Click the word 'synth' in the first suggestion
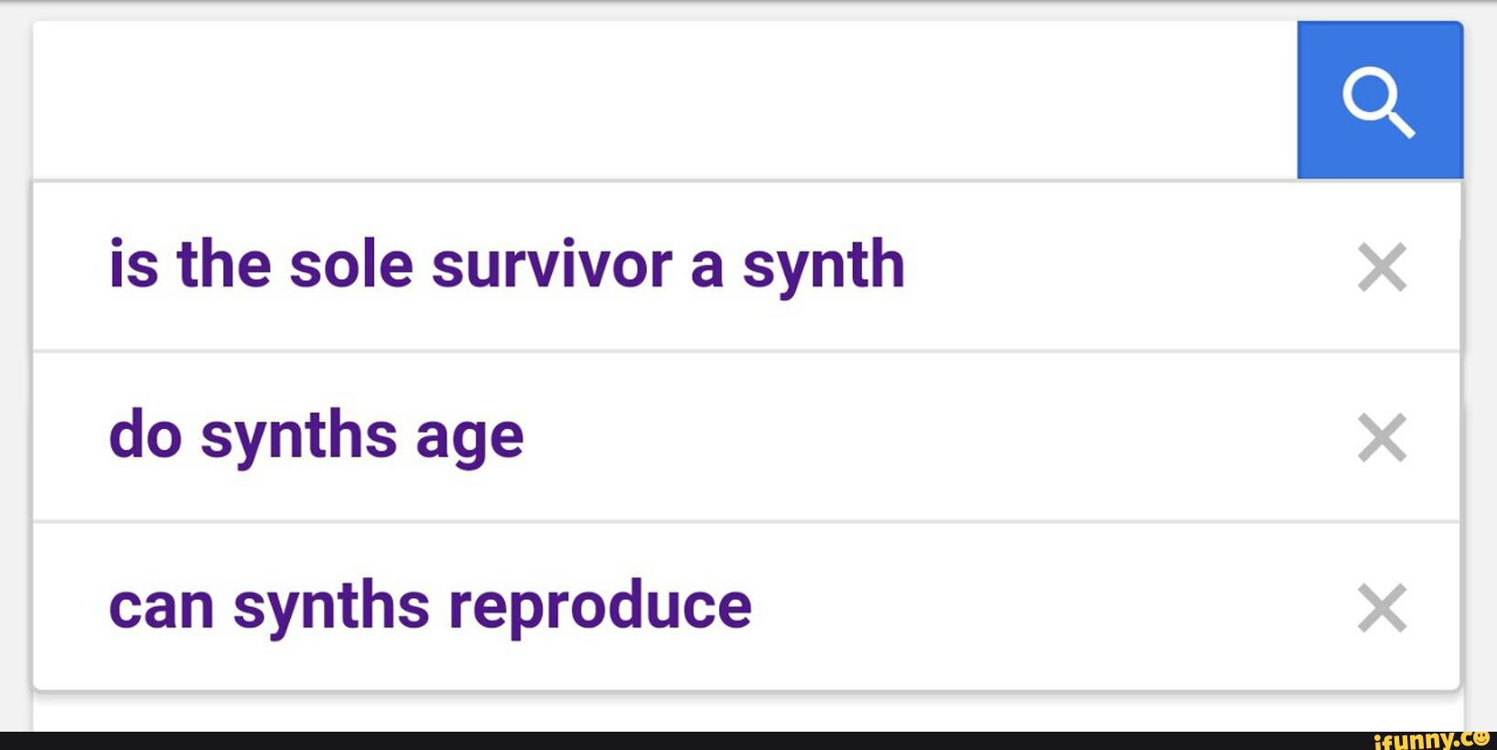 (x=824, y=265)
